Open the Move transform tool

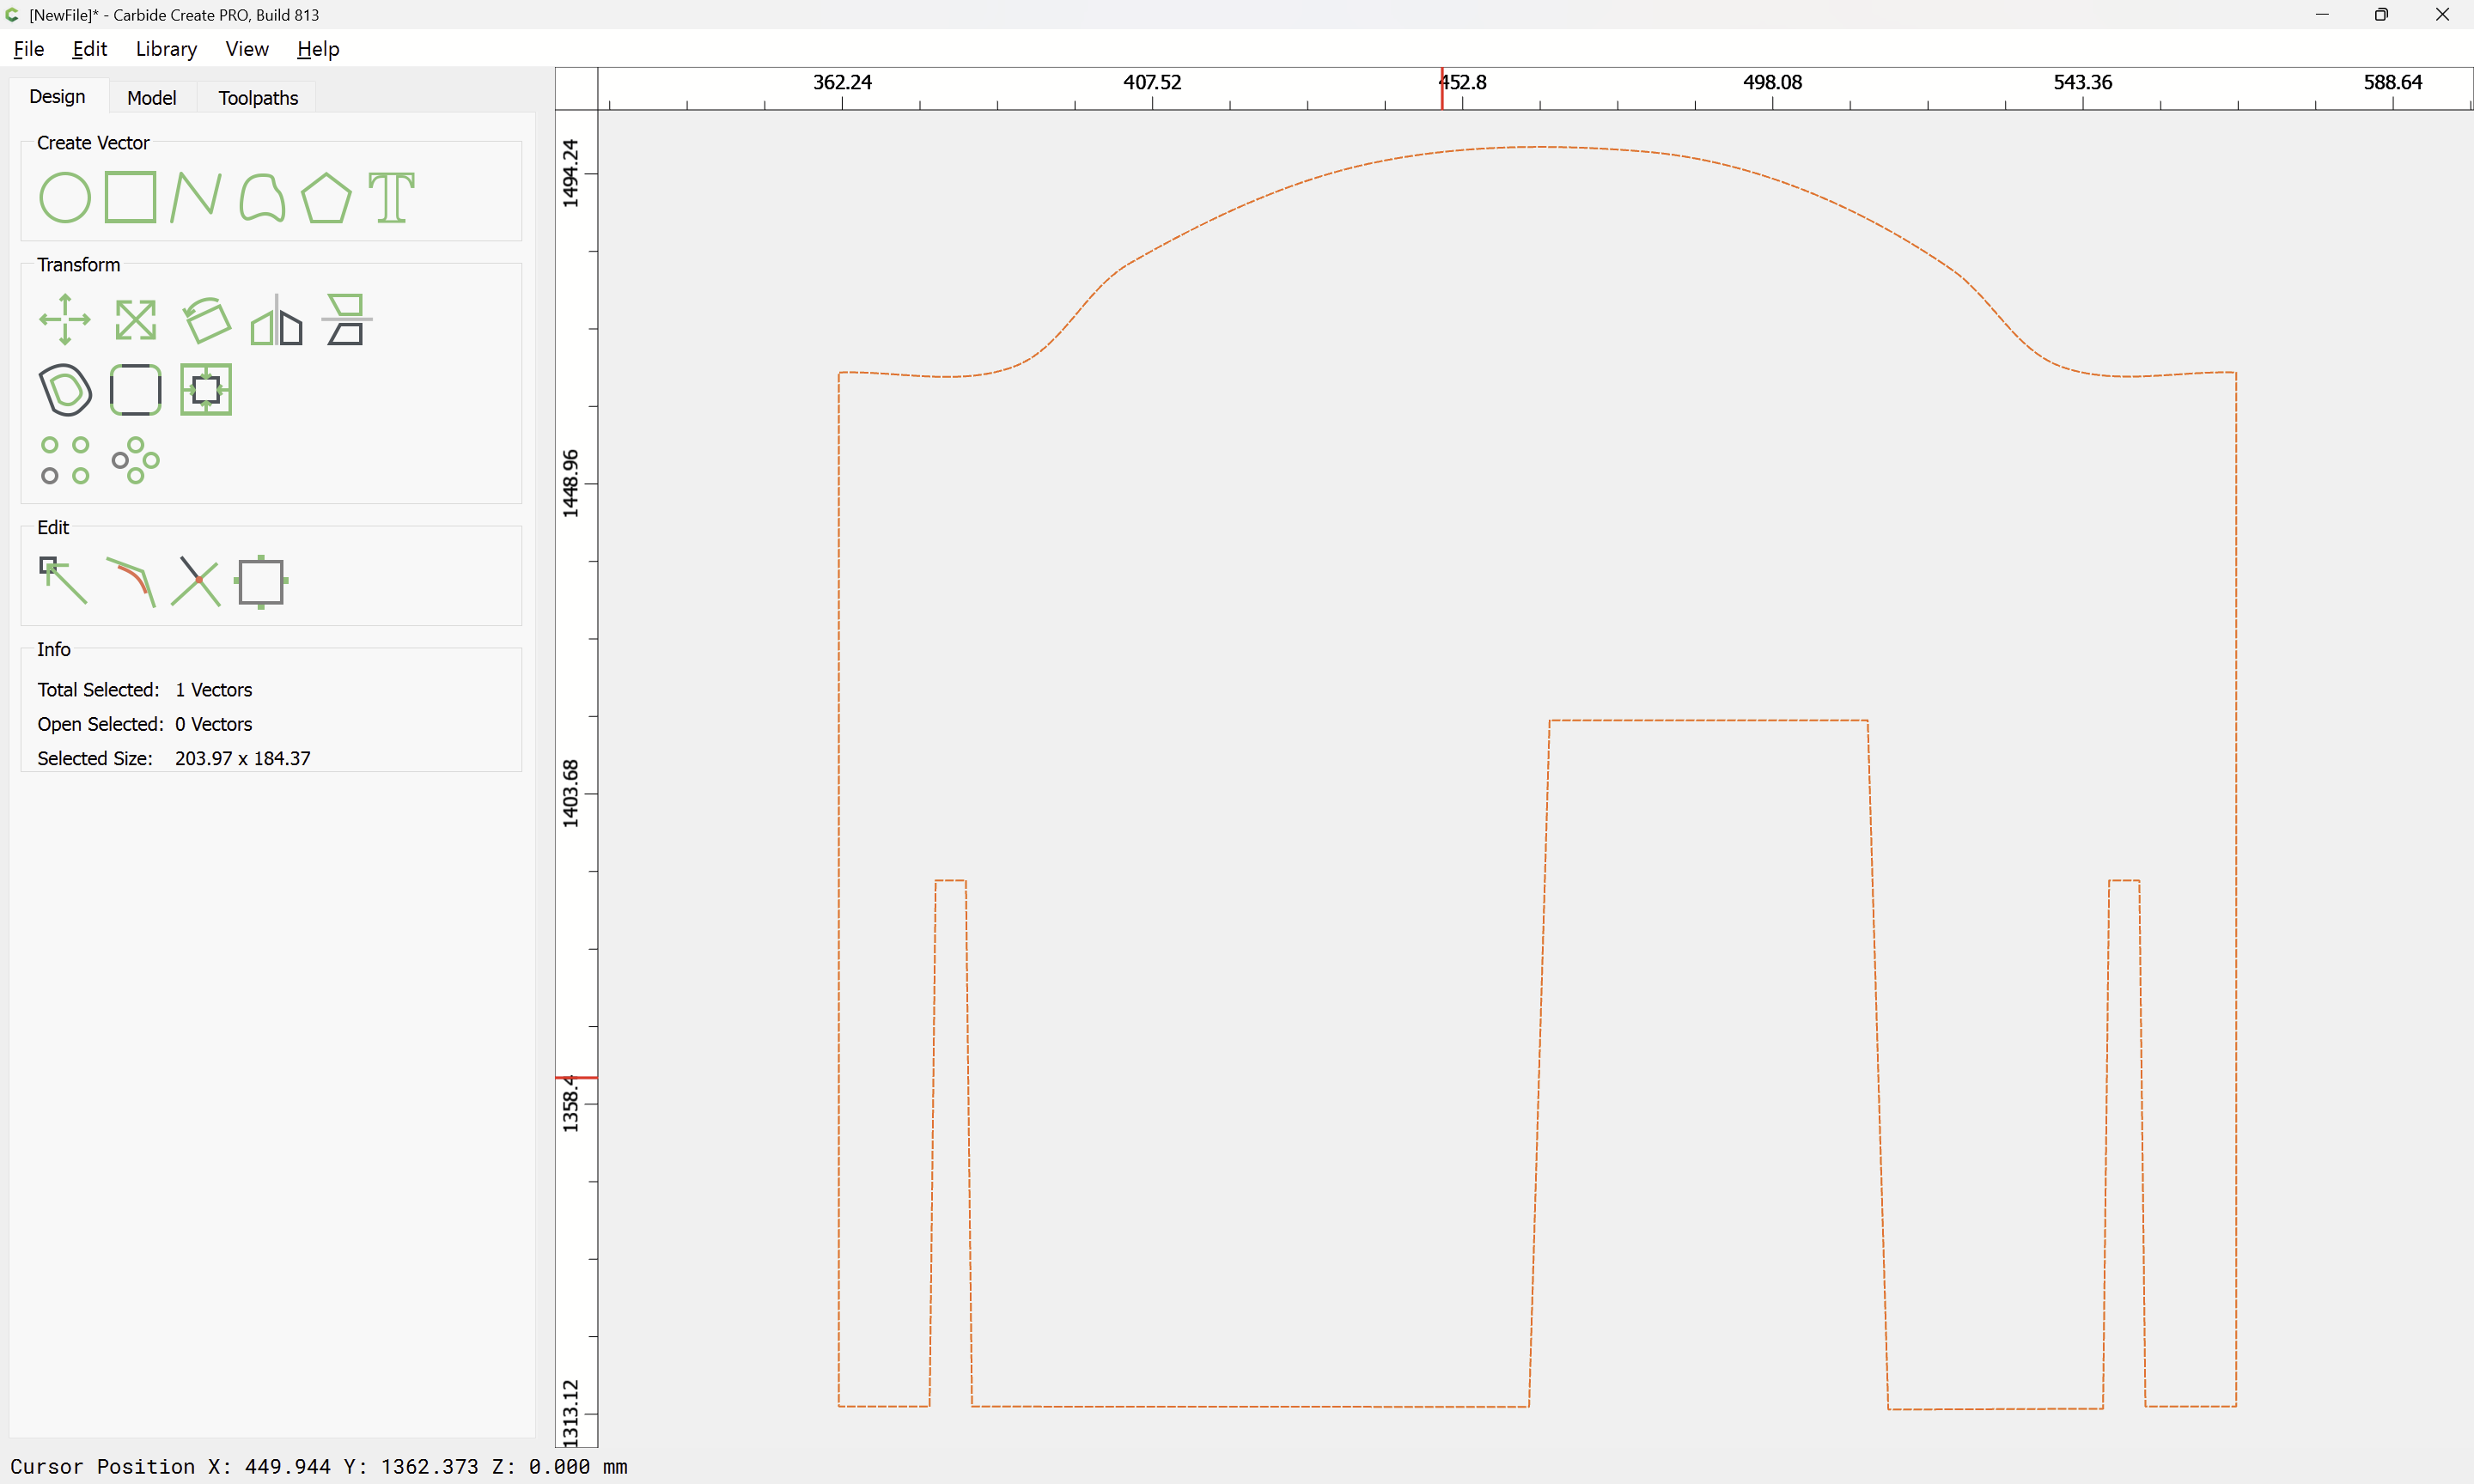pos(65,320)
